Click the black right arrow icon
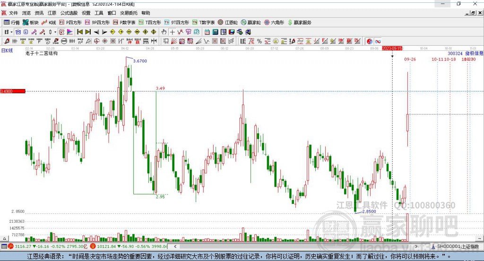The image size is (484, 261). (104, 32)
